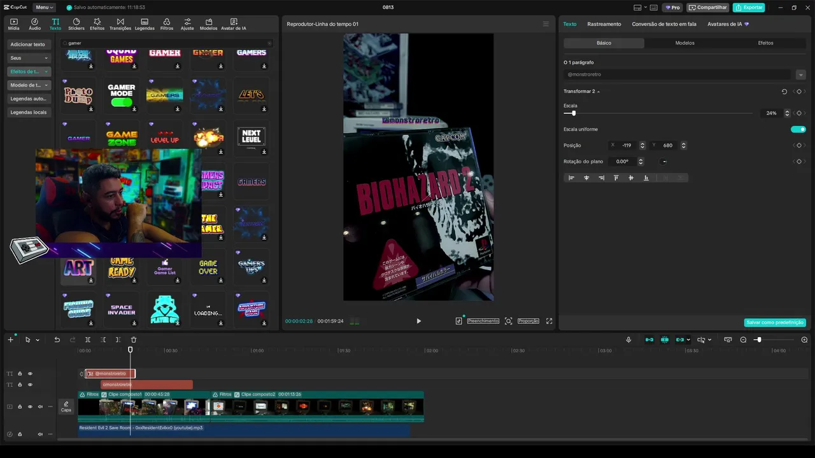Screen dimensions: 815x458
Task: Mute the audio music track
Action: click(x=40, y=434)
